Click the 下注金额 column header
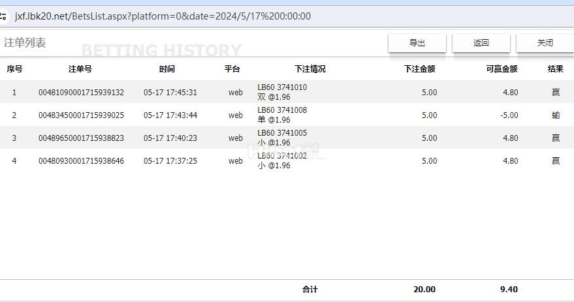 point(419,68)
